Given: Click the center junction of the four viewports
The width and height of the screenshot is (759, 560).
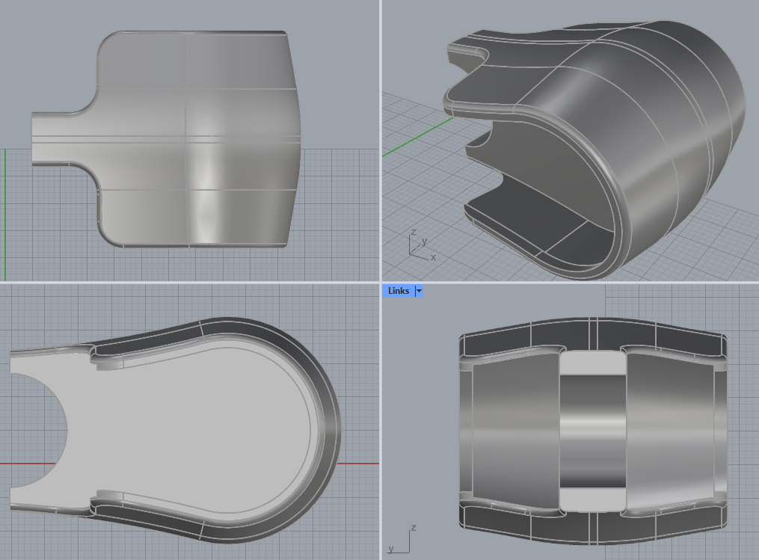Looking at the screenshot, I should pos(381,282).
